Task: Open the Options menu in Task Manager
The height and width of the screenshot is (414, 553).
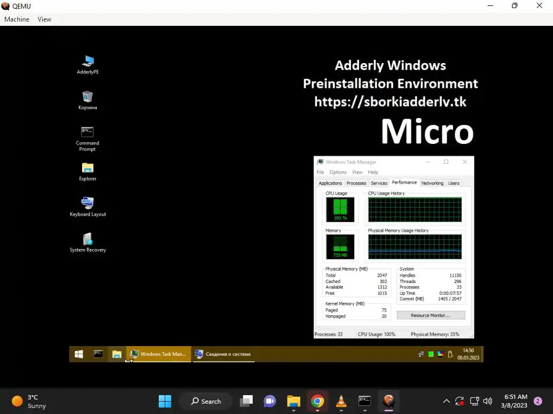Action: coord(338,172)
